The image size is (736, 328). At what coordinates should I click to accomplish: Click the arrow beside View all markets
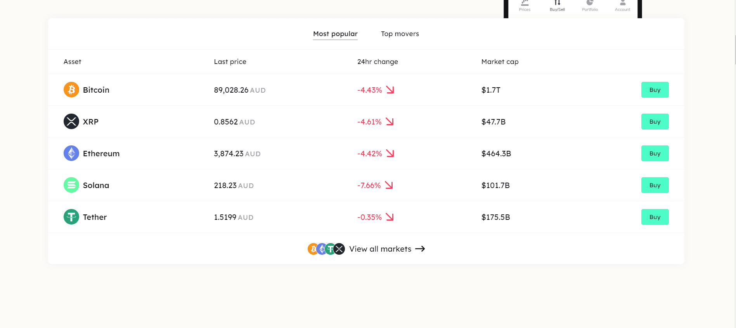point(420,249)
